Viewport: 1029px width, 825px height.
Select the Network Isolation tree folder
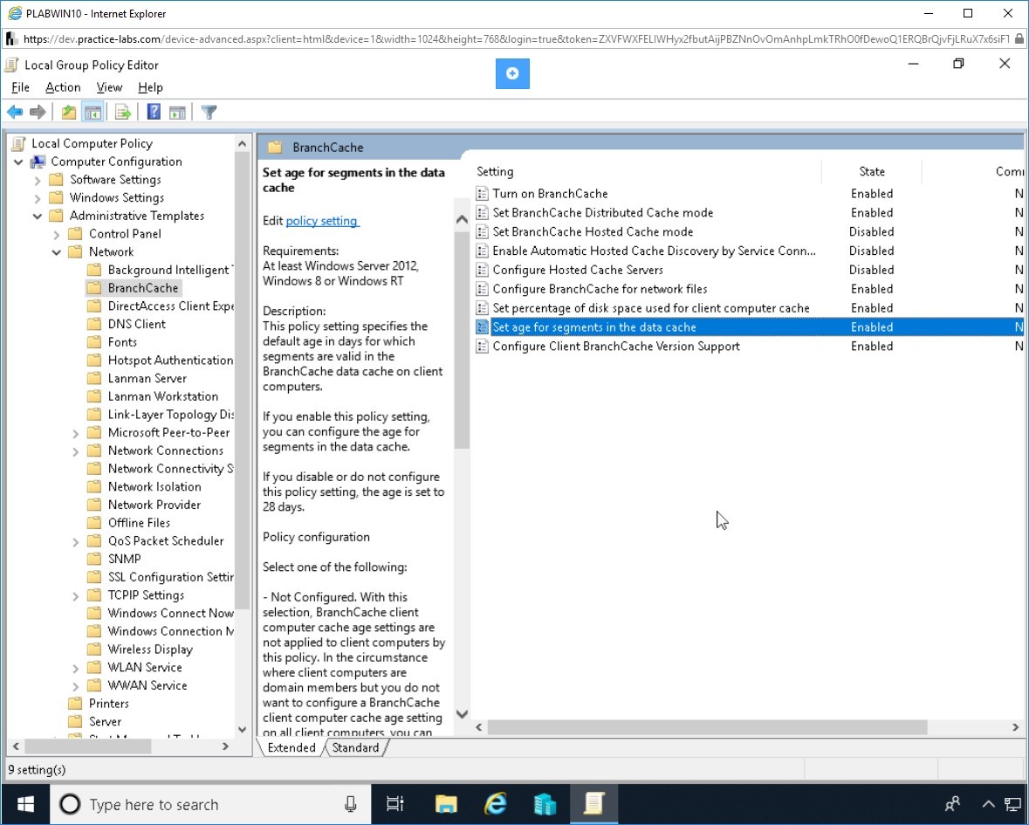click(x=154, y=487)
